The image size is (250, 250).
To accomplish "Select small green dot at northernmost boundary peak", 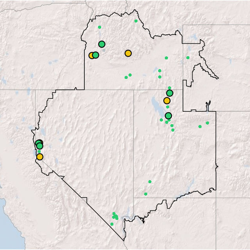I will point(136,21).
